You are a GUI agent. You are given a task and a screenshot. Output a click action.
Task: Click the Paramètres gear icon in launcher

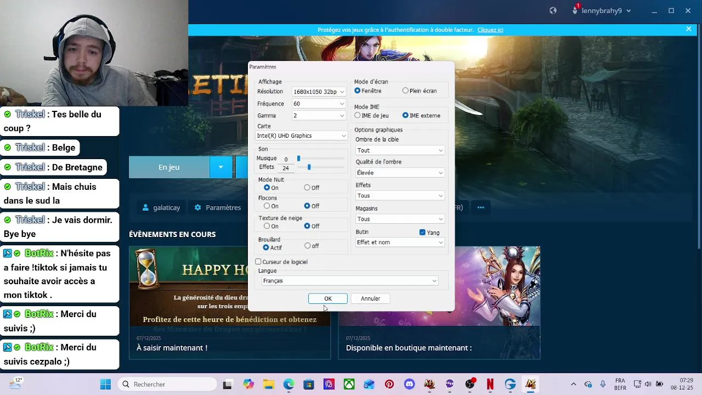pyautogui.click(x=197, y=207)
